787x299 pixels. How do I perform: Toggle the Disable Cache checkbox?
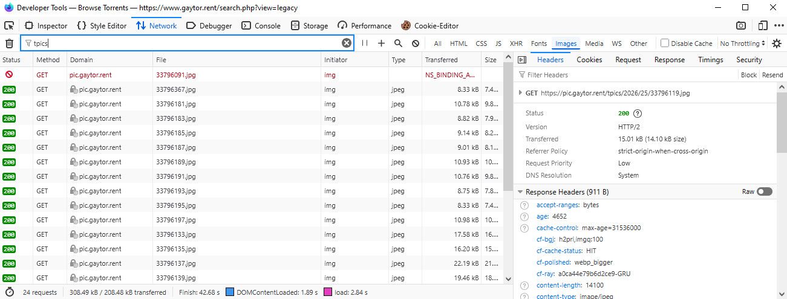(x=665, y=43)
